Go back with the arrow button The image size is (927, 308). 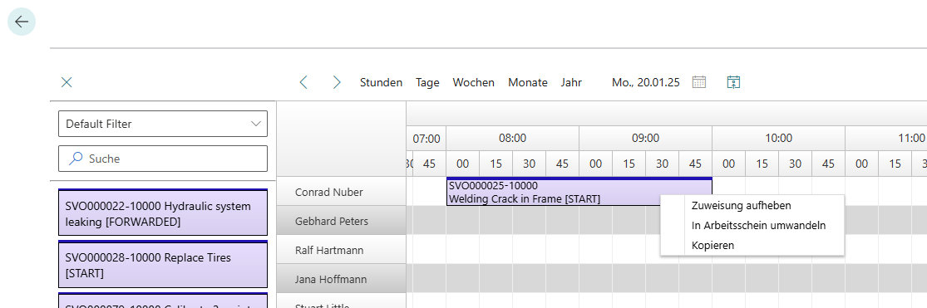[22, 22]
